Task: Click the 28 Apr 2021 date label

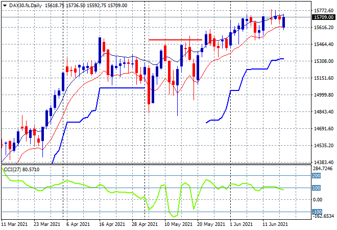Action: 145,224
